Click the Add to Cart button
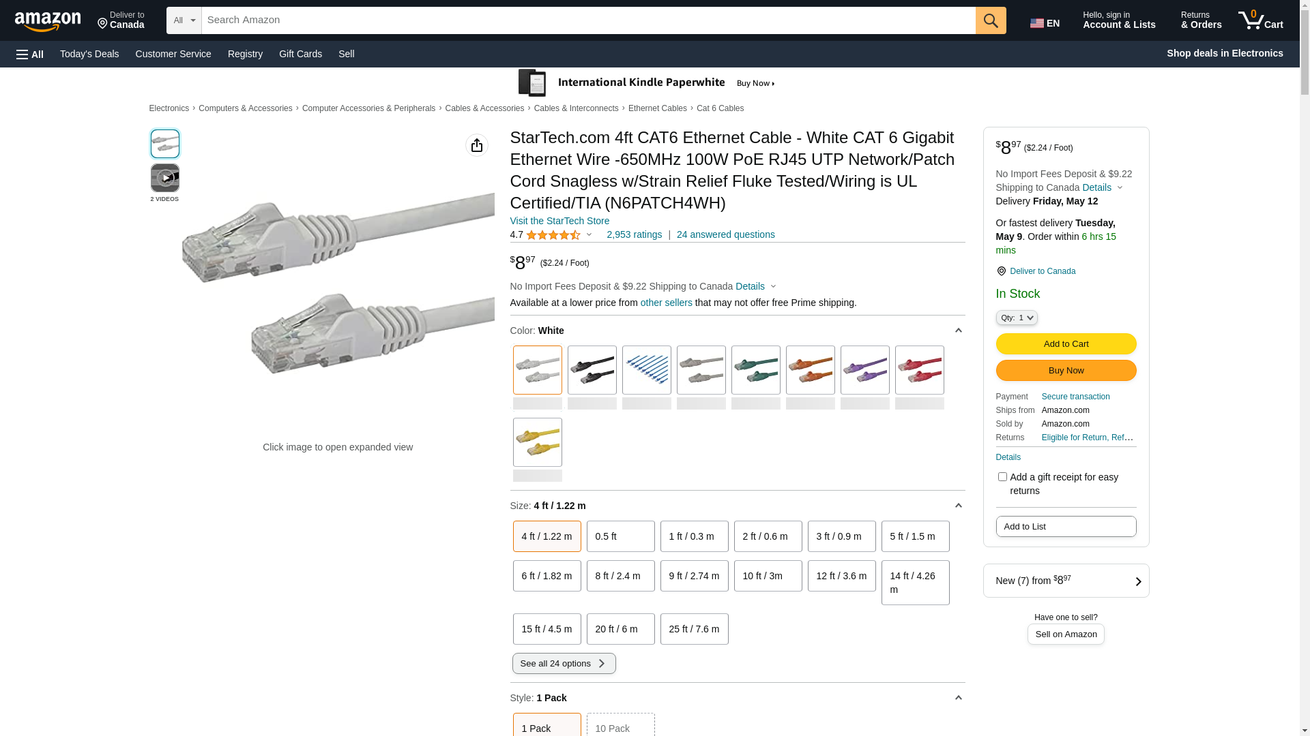The image size is (1310, 736). [1066, 343]
